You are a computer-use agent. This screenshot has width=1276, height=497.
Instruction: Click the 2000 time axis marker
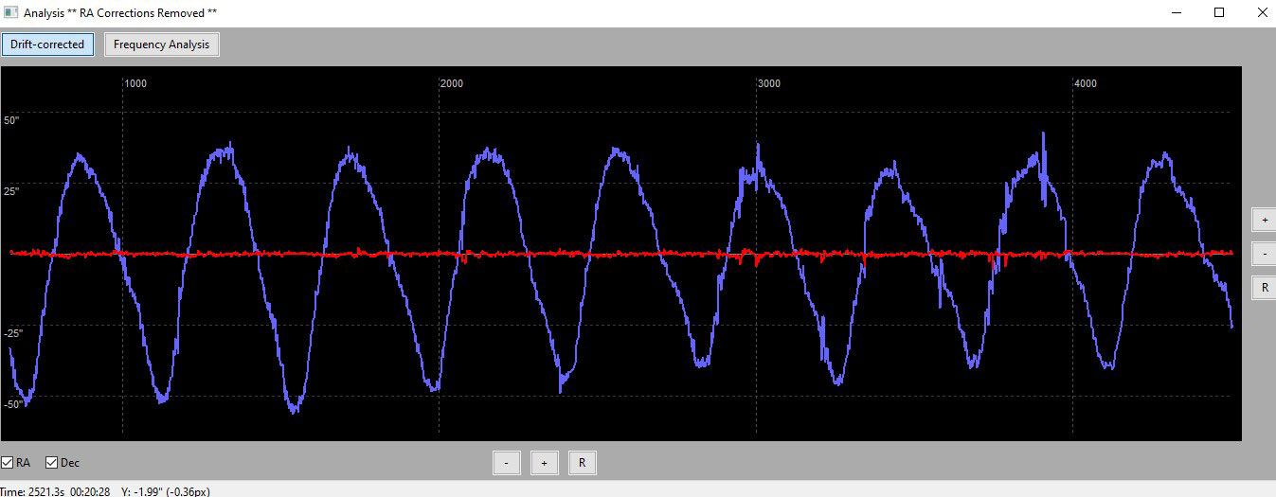pyautogui.click(x=452, y=83)
